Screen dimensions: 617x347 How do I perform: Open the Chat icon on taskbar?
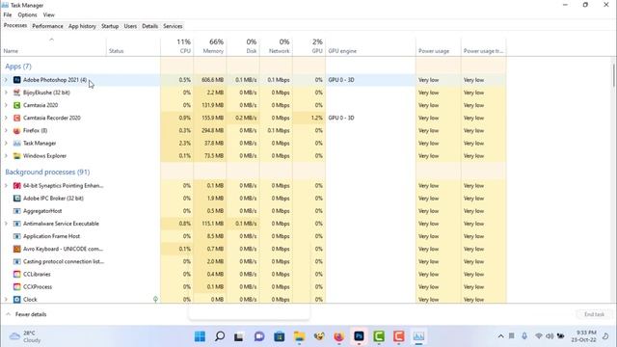click(x=259, y=336)
